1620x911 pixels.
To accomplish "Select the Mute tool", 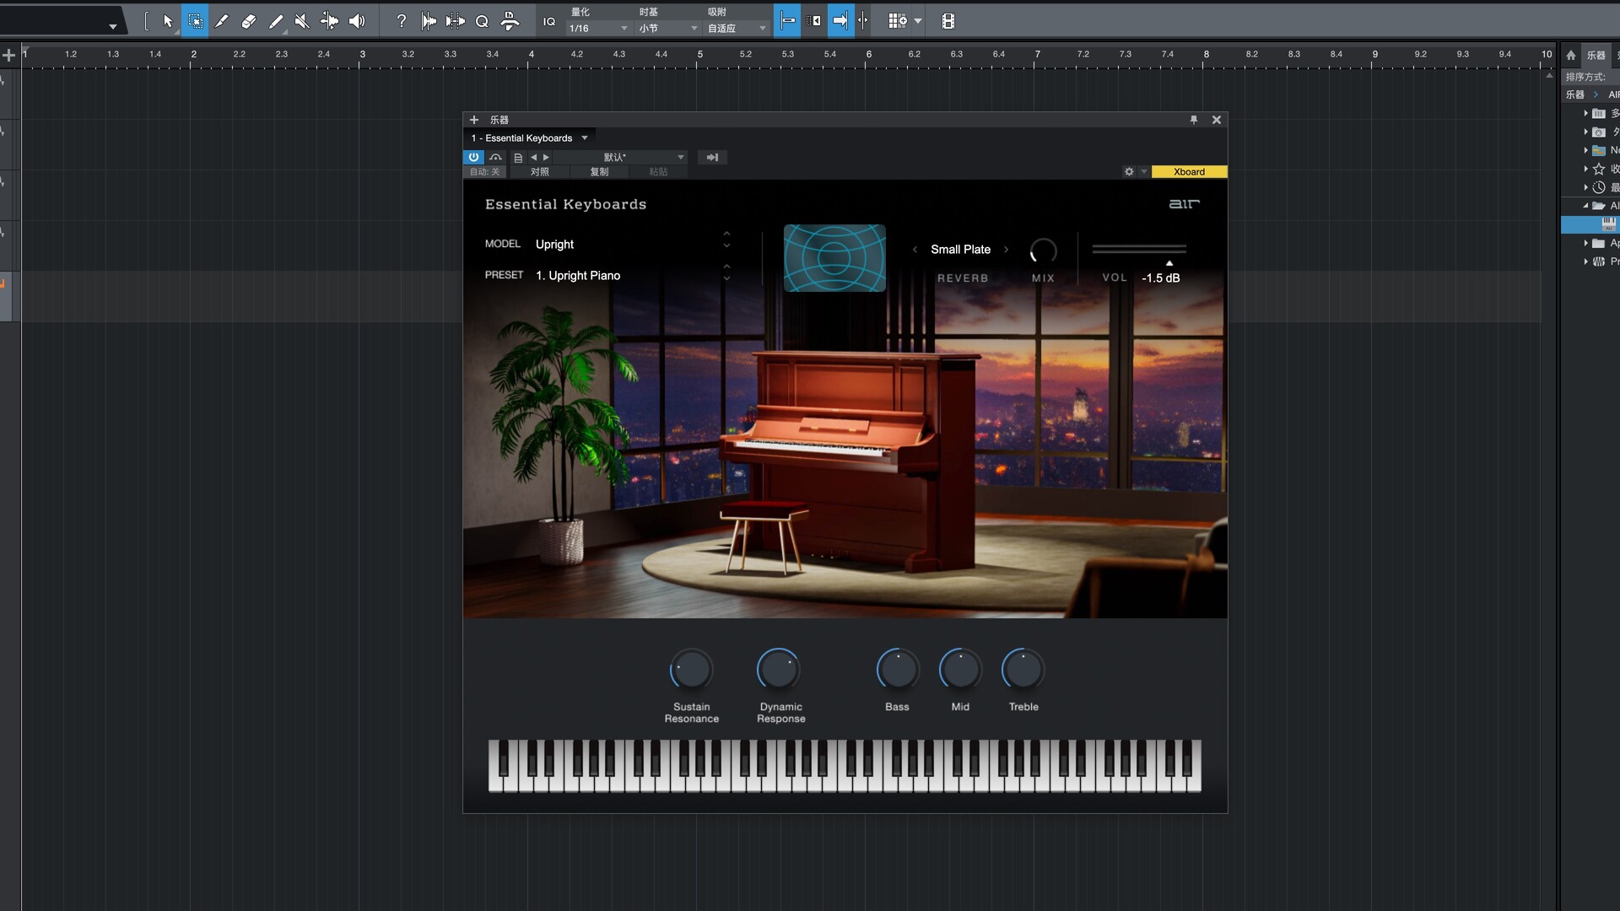I will (x=301, y=21).
